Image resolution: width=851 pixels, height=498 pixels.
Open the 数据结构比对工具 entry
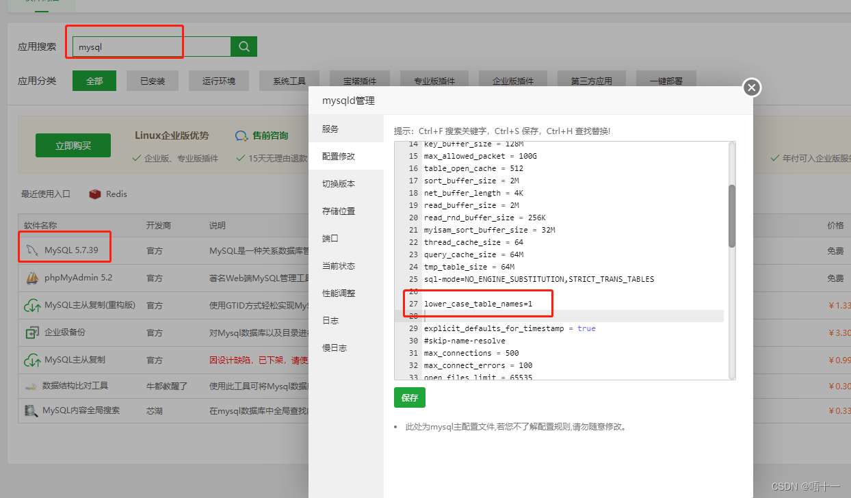(x=75, y=386)
